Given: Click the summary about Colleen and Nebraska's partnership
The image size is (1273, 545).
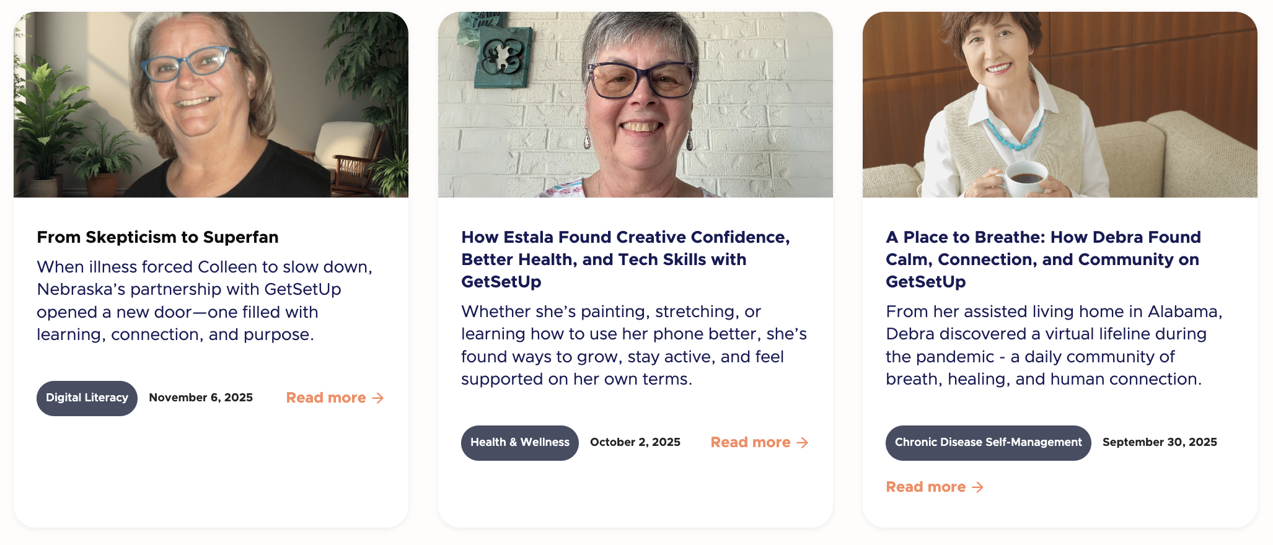Looking at the screenshot, I should point(205,300).
